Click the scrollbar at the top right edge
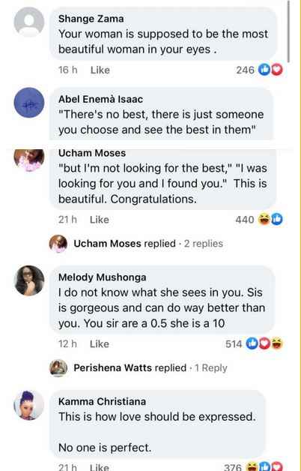Image resolution: width=301 pixels, height=471 pixels. [289, 31]
